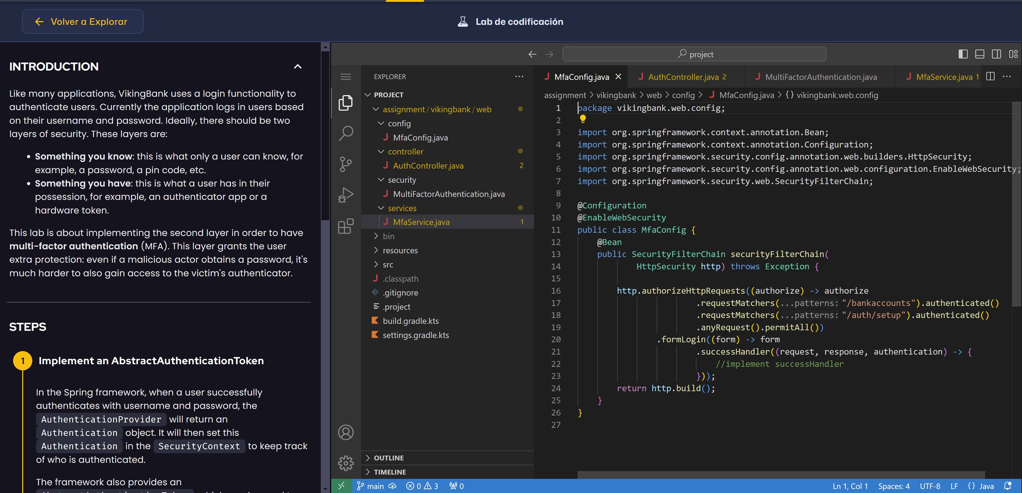The image size is (1022, 493).
Task: Open MfaConfig.java in the explorer tree
Action: (x=447, y=138)
